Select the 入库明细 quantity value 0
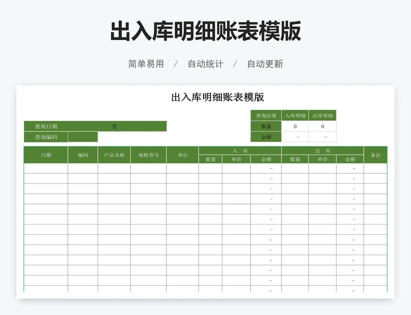Viewport: 411px width, 315px height. 295,126
